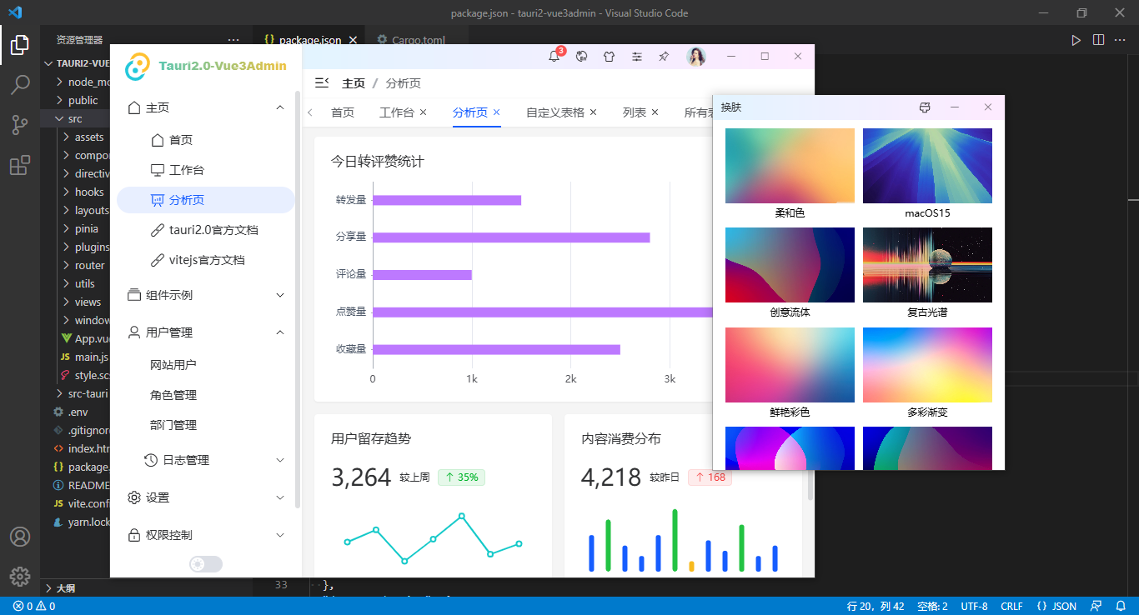
Task: Switch to the 自定义表格 tab
Action: pos(554,112)
